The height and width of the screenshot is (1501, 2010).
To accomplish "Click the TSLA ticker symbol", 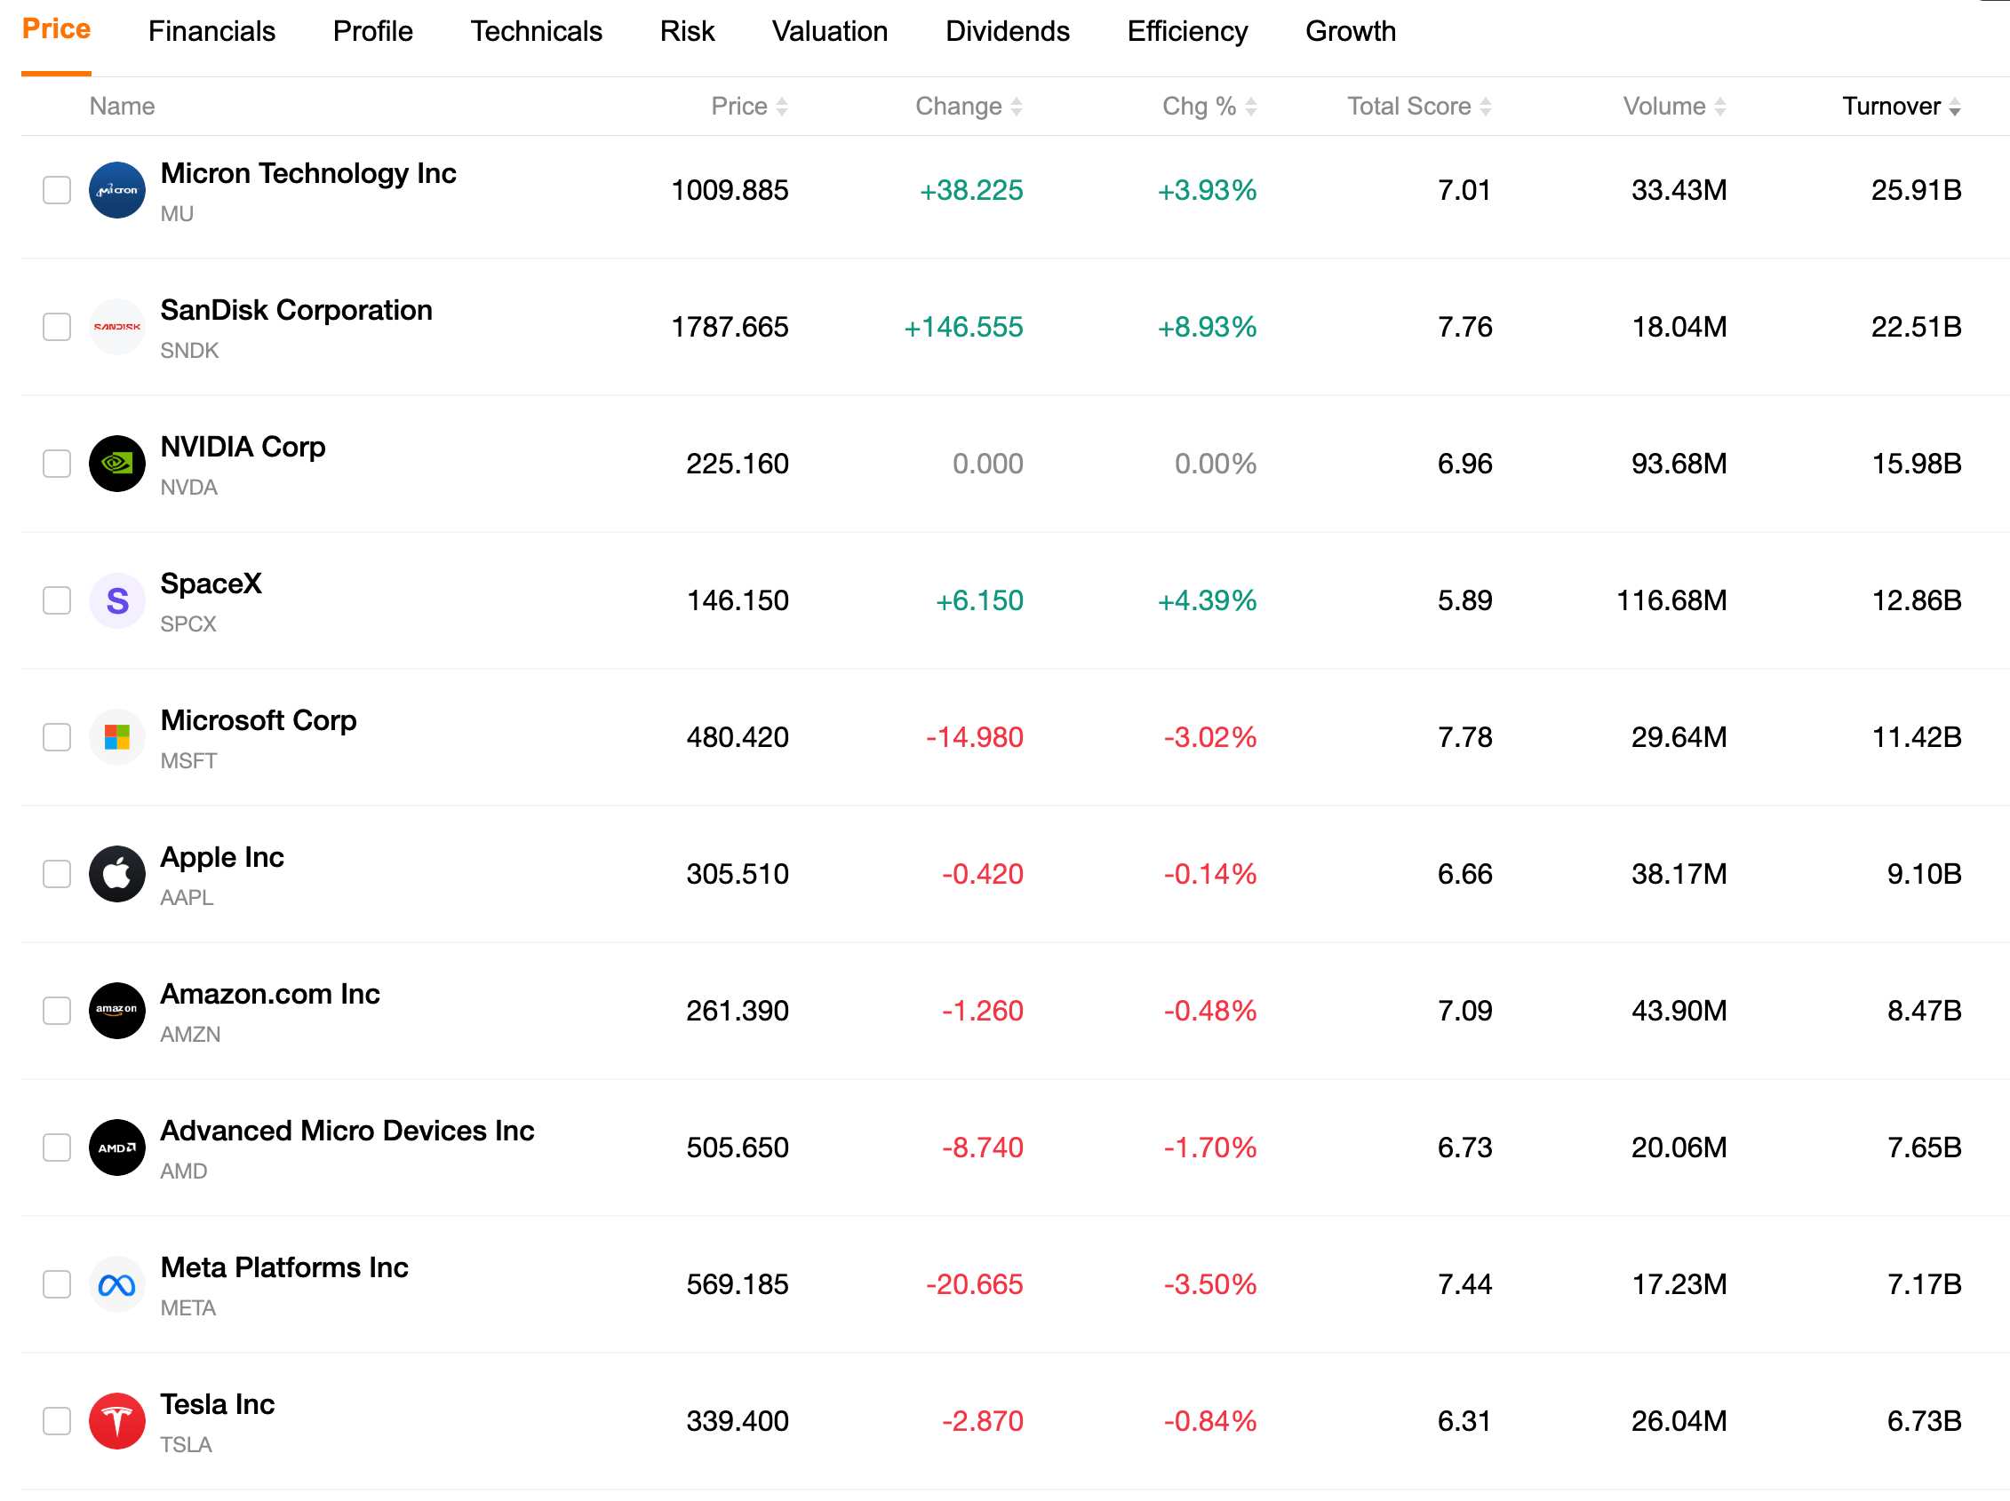I will [187, 1445].
